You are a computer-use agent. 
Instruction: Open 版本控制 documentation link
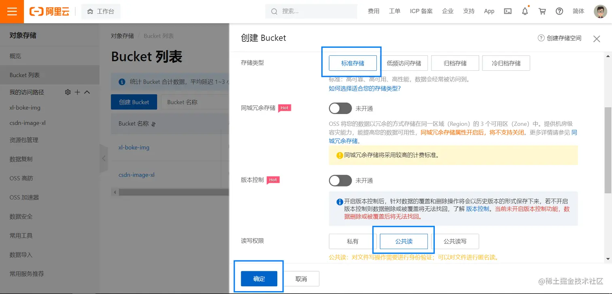tap(478, 209)
